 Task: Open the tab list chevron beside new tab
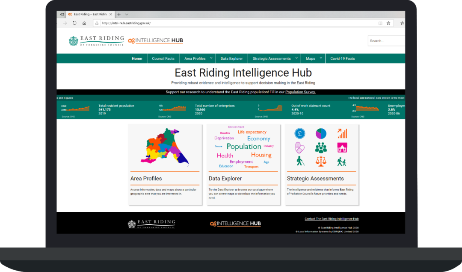point(127,14)
